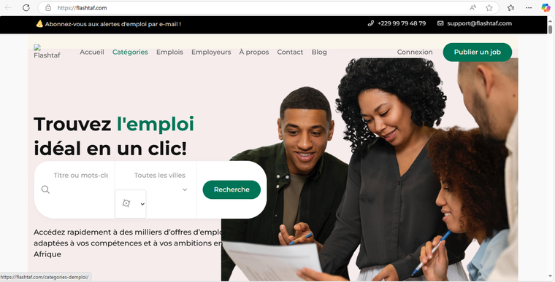Open the location radius dropdown

[x=131, y=204]
